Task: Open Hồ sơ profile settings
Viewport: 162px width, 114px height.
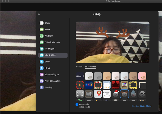Action: point(47,68)
